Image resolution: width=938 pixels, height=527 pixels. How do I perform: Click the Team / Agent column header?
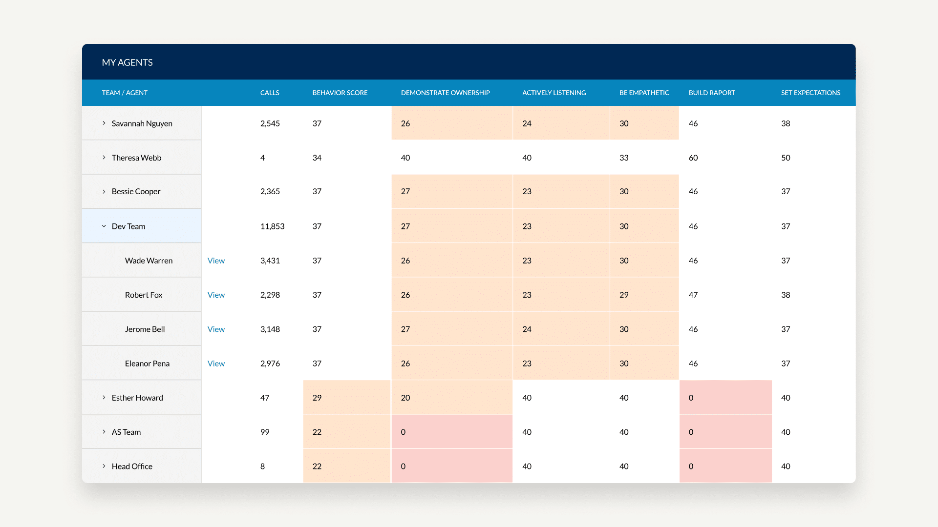125,93
